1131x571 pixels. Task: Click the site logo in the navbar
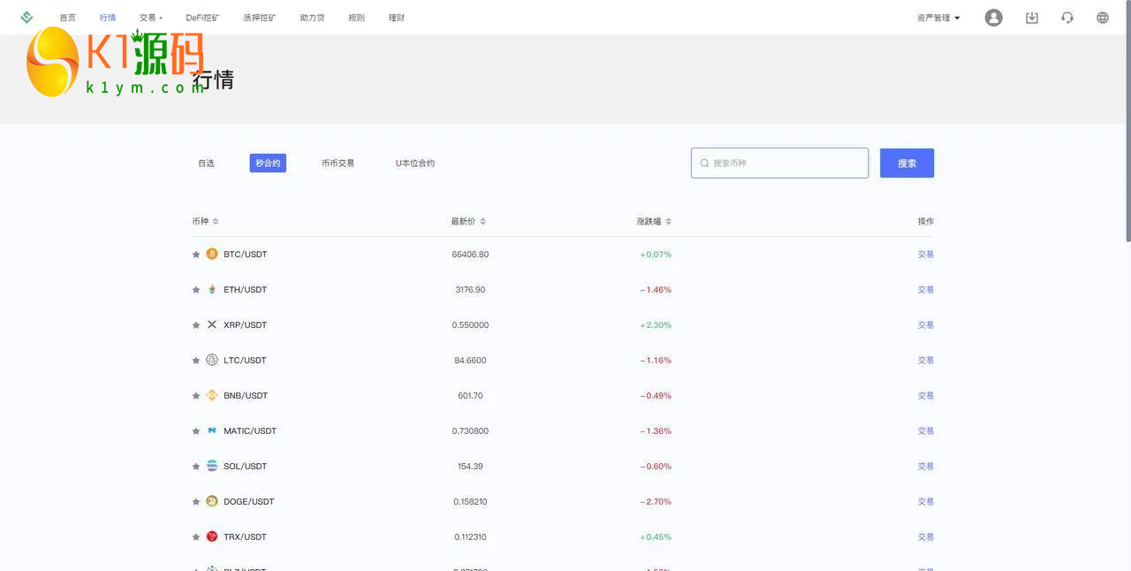(27, 18)
